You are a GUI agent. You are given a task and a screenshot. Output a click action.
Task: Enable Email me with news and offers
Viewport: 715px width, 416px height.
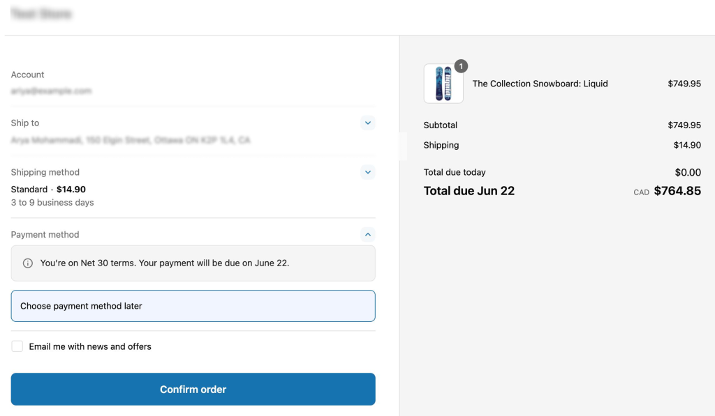point(16,346)
